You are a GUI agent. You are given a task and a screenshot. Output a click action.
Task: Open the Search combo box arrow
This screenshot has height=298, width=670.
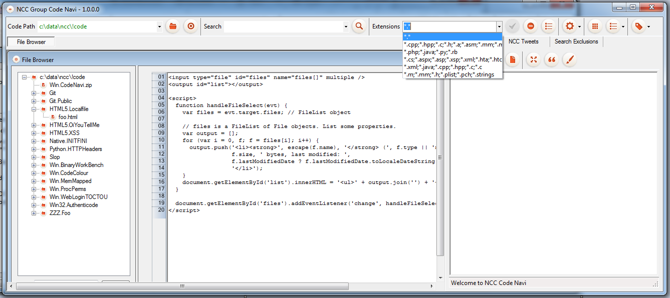coord(346,26)
